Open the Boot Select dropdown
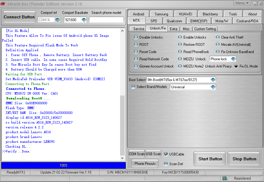The image size is (264, 182). (213, 80)
